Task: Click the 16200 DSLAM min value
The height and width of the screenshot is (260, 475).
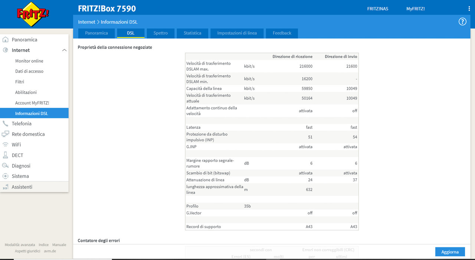Action: pos(307,79)
